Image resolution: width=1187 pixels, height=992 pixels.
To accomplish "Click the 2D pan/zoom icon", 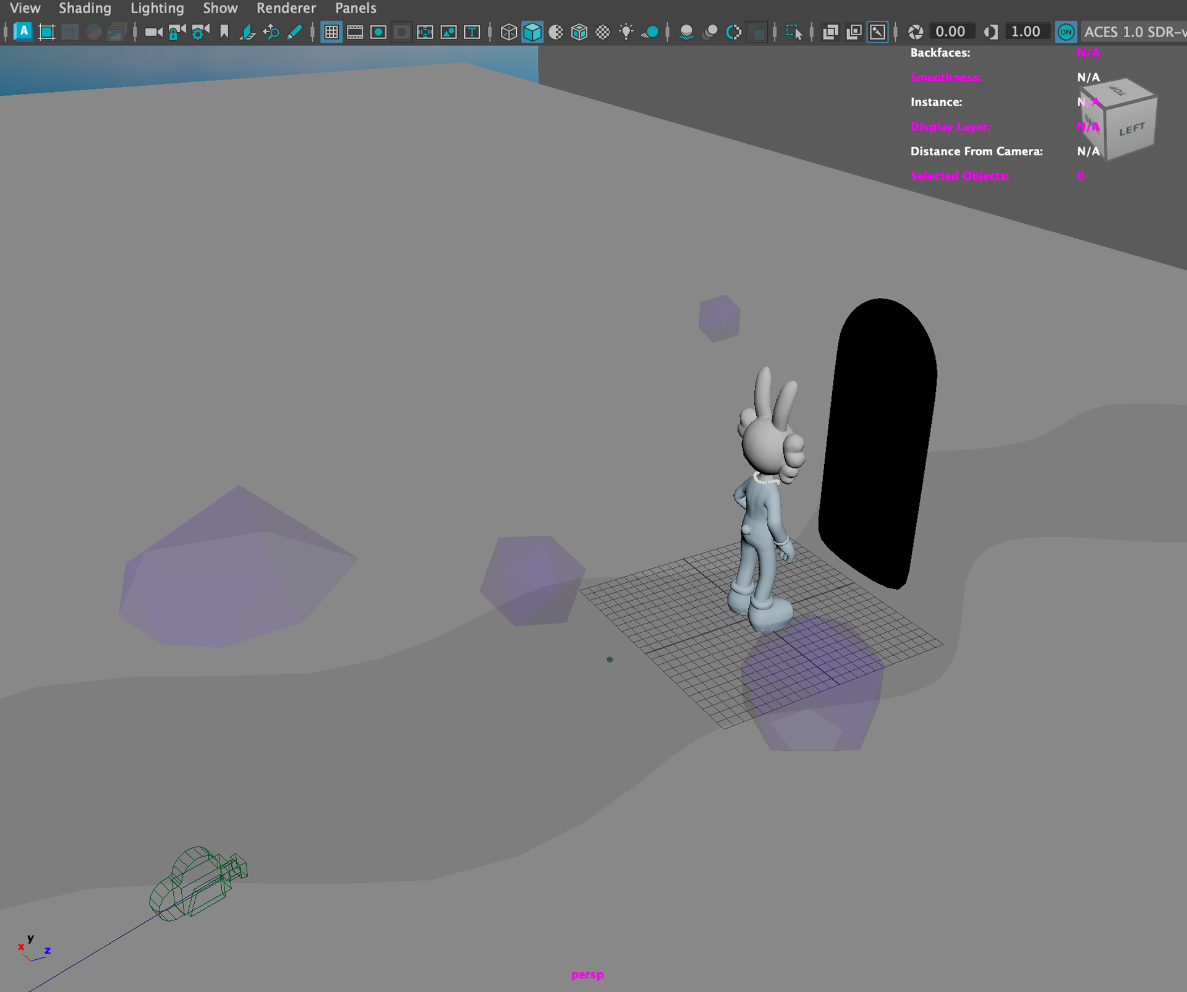I will [x=271, y=32].
